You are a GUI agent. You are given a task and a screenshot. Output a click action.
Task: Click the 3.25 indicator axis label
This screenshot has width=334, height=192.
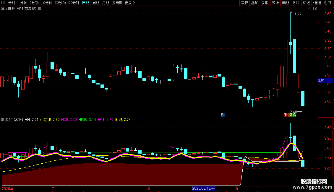coord(327,138)
